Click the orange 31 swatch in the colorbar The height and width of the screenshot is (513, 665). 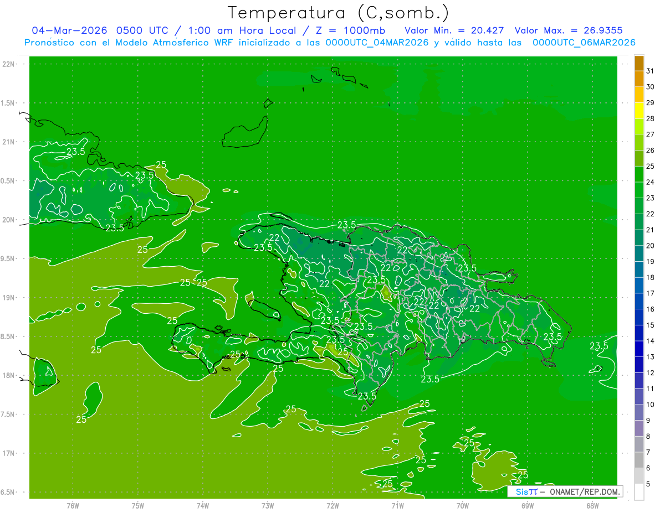point(639,64)
